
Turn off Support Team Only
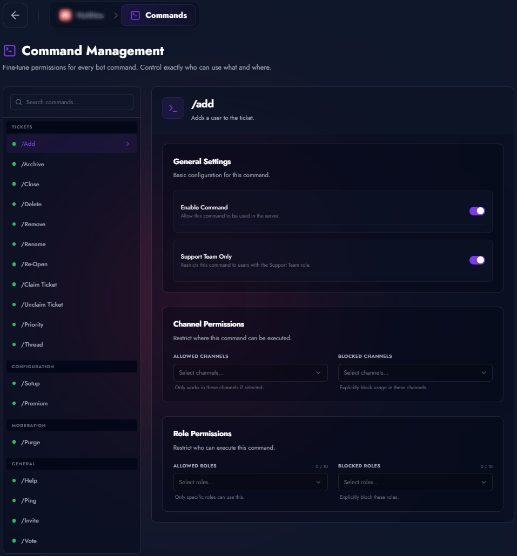click(x=477, y=260)
